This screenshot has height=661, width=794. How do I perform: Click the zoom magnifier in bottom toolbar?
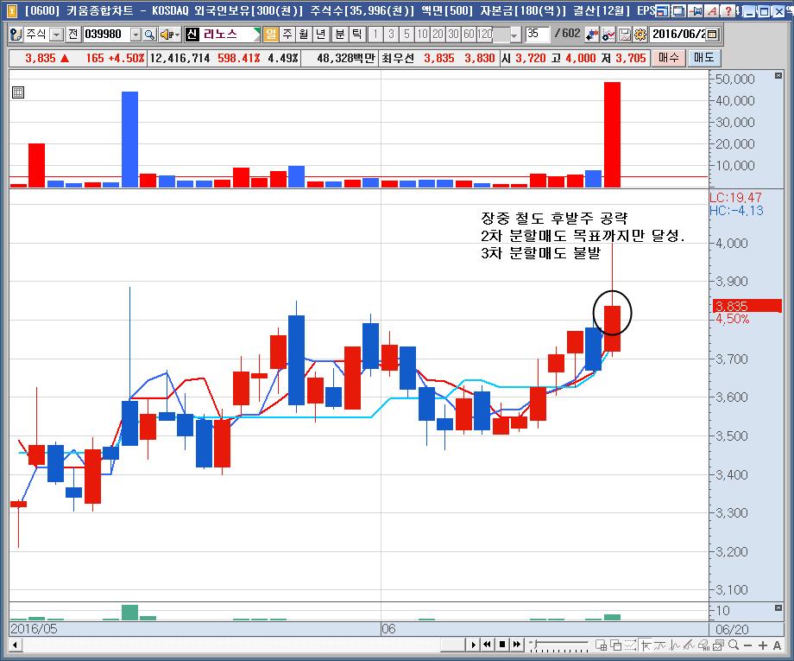(x=734, y=645)
